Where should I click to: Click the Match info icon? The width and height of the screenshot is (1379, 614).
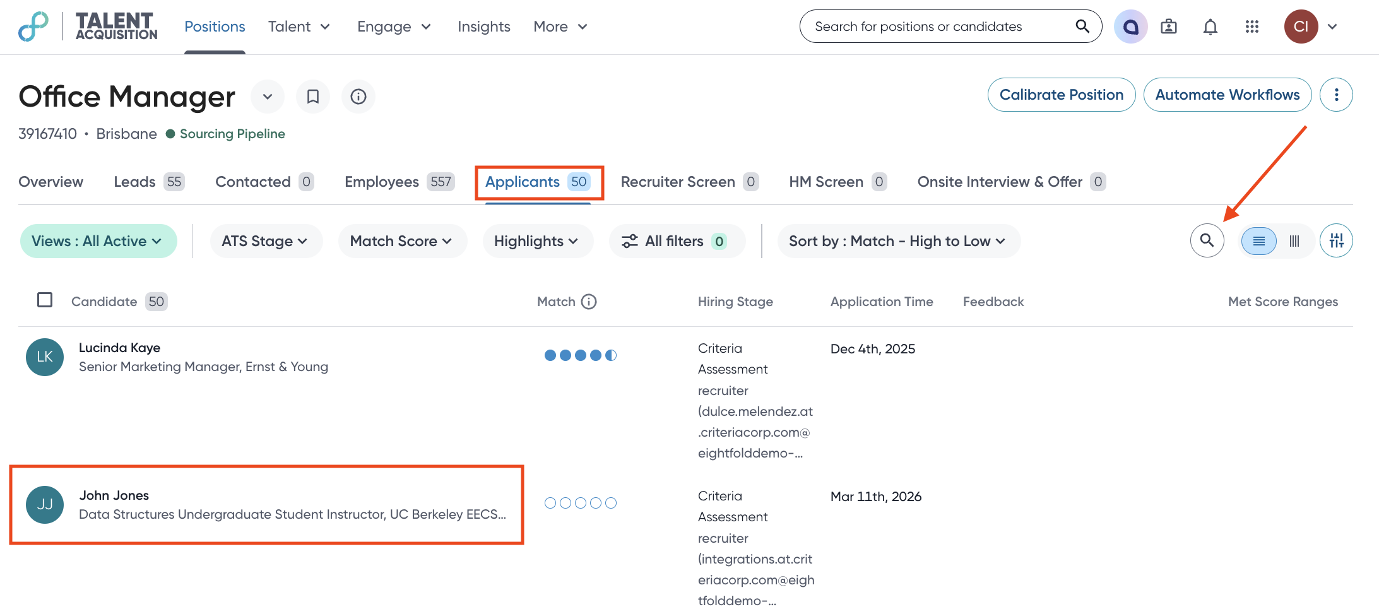589,302
